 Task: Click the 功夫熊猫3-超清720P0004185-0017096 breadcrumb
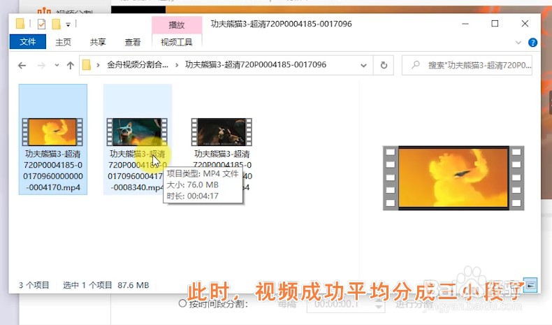256,65
